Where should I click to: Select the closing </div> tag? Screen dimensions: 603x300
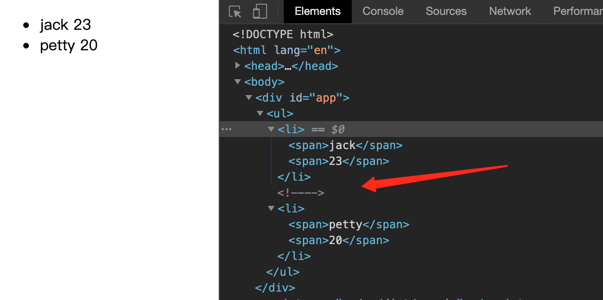pyautogui.click(x=275, y=287)
